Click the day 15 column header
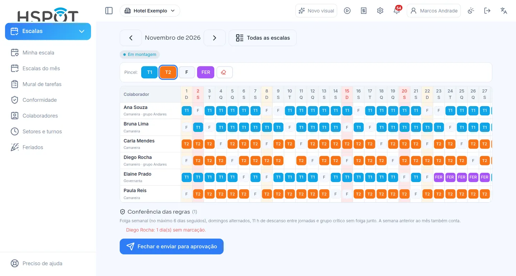 coord(347,94)
